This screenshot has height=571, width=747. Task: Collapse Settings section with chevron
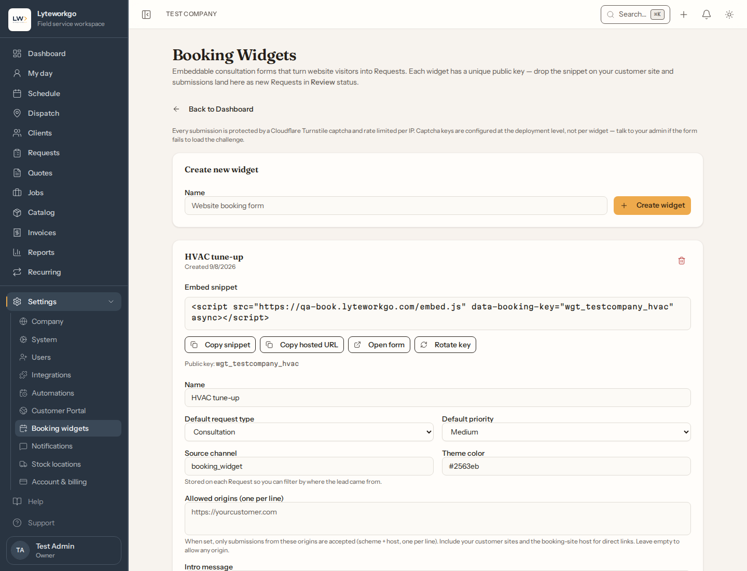coord(111,302)
